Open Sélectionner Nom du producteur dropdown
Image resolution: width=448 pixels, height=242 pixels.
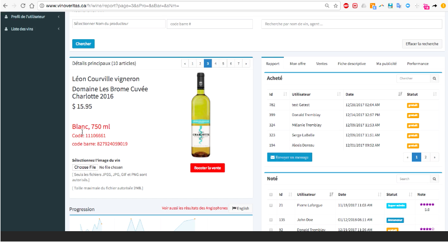point(119,24)
